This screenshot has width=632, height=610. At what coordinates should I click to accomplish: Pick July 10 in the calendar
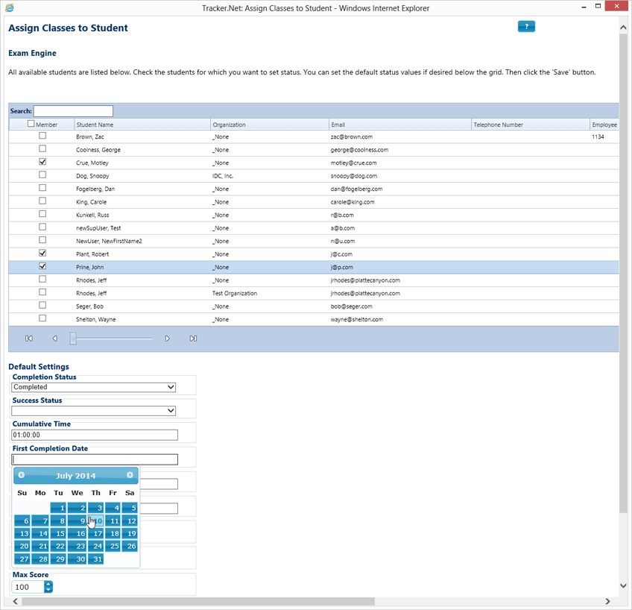[96, 521]
